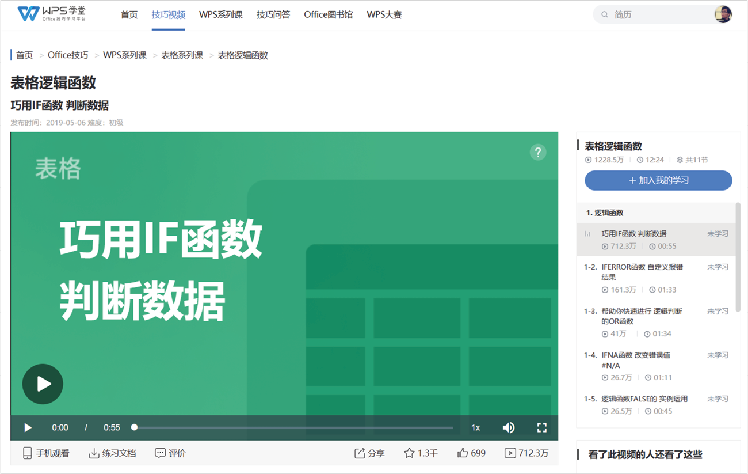
Task: Mute the video volume speaker icon
Action: 508,427
